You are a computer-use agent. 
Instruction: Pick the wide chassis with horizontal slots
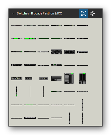click(x=56, y=78)
